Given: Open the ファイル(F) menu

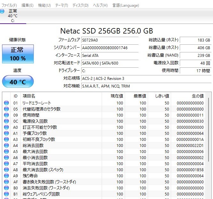Looking at the screenshot, I should 10,5.
